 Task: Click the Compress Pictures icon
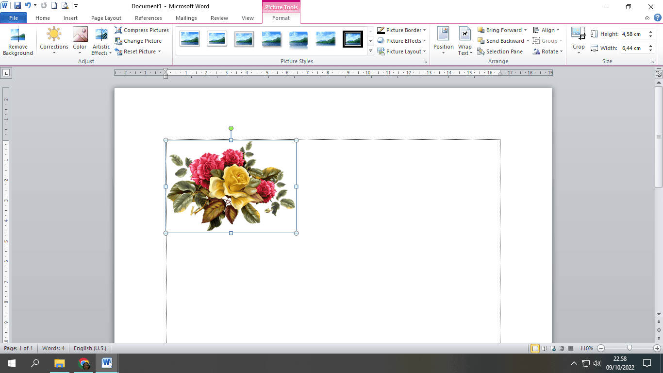click(118, 30)
